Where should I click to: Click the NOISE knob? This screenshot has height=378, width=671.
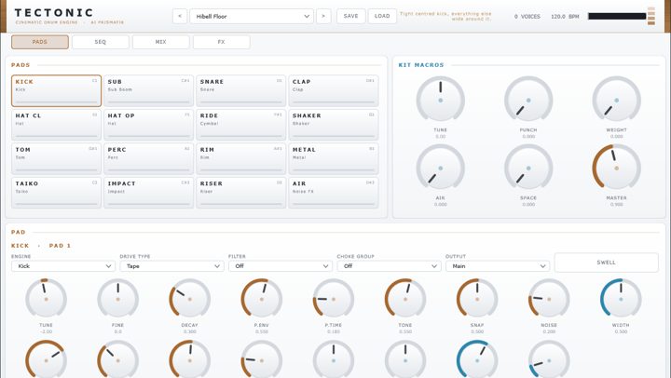click(x=549, y=299)
